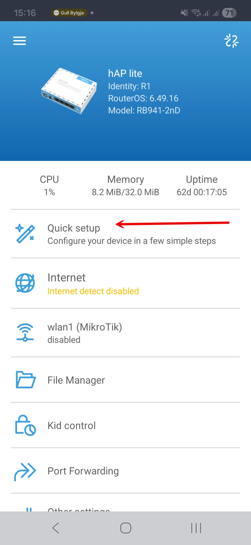The image size is (251, 545).
Task: Tap the wlan1 wireless antenna icon
Action: pyautogui.click(x=25, y=333)
